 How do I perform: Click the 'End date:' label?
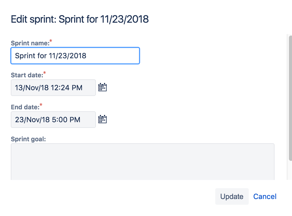(x=25, y=107)
